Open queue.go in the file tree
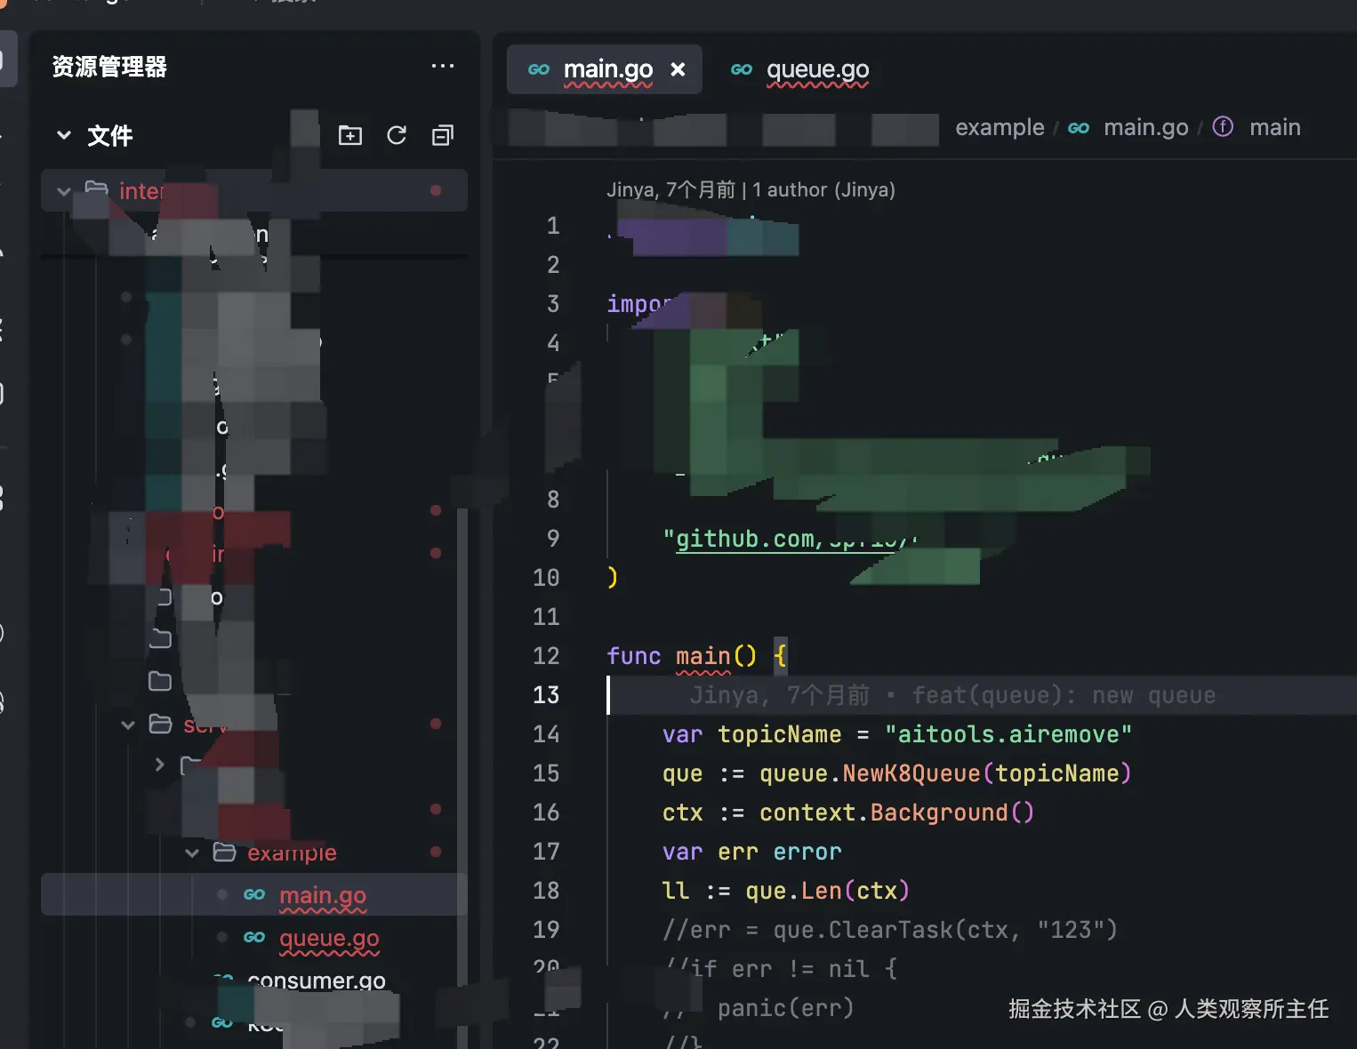1357x1049 pixels. [x=329, y=939]
